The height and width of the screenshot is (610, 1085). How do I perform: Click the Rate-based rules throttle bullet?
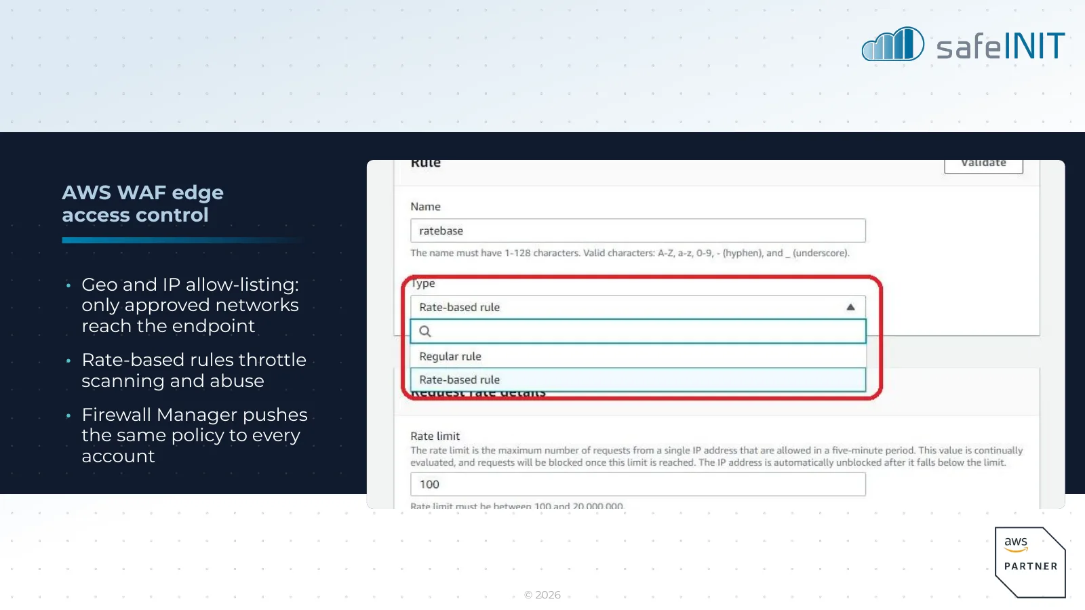point(194,370)
